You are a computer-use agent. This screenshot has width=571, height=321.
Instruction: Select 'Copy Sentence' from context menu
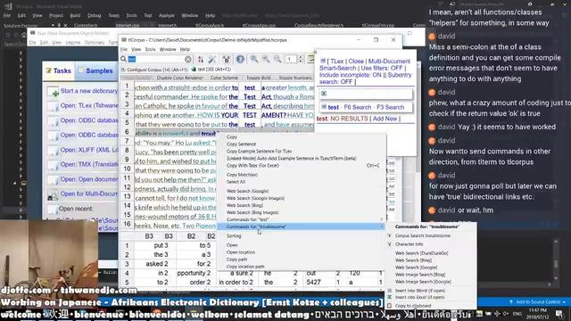click(x=241, y=144)
